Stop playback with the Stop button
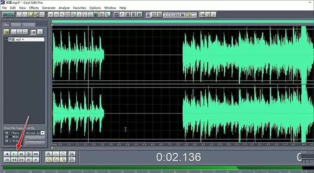The width and height of the screenshot is (314, 173). pos(7,154)
